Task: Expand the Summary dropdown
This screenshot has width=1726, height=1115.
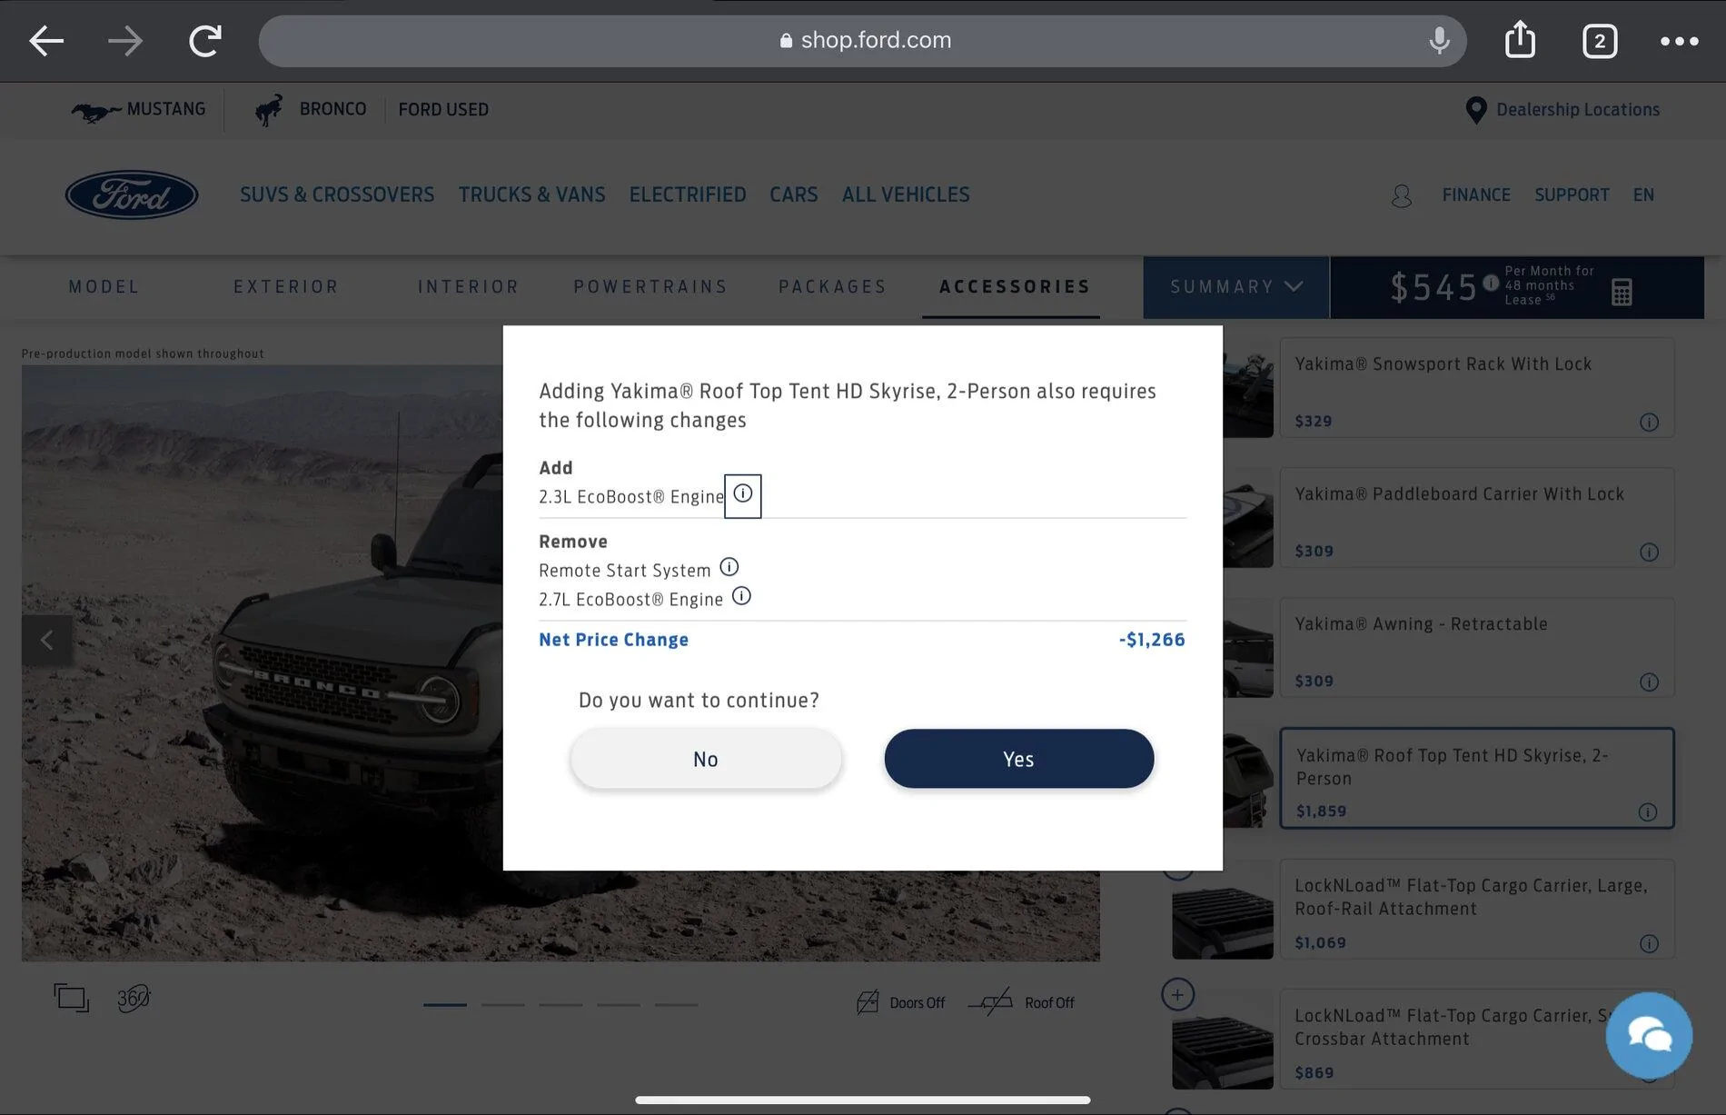Action: [x=1236, y=287]
